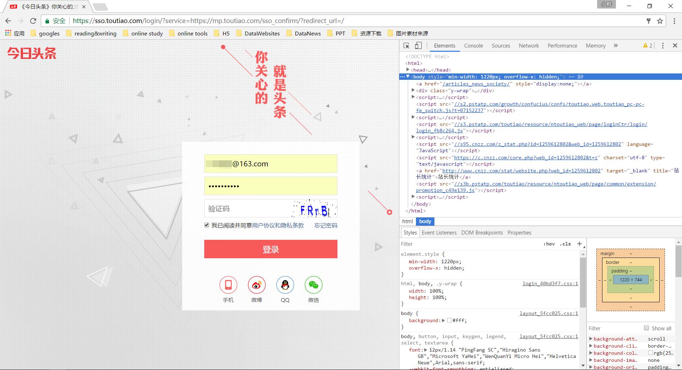Viewport: 682px width, 370px height.
Task: Click the Weibo login icon
Action: click(256, 285)
